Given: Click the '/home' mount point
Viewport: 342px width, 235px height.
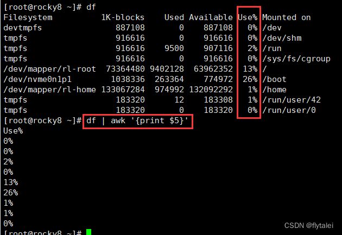Looking at the screenshot, I should pyautogui.click(x=274, y=90).
